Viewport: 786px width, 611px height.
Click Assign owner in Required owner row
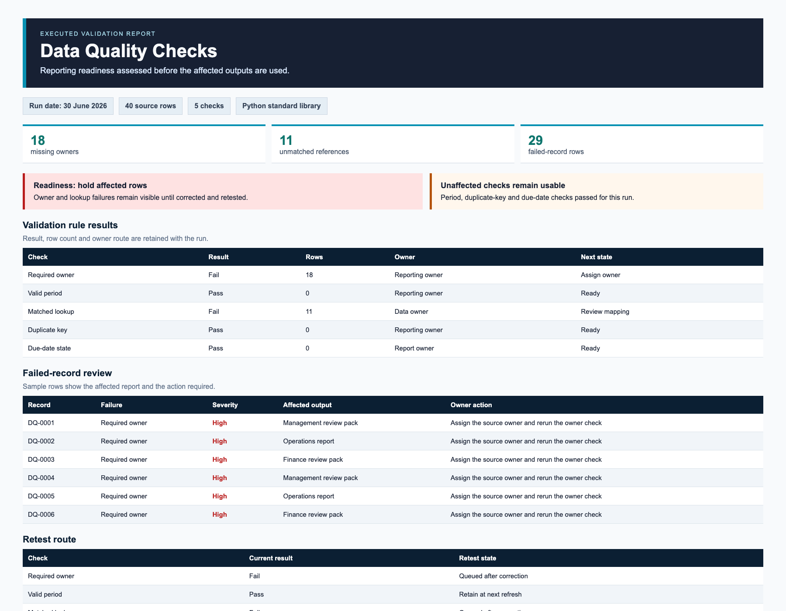(x=600, y=275)
